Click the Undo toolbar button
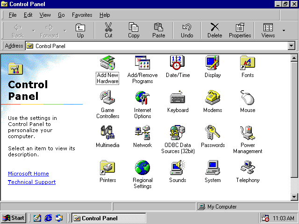The height and width of the screenshot is (224, 299). coord(187,30)
